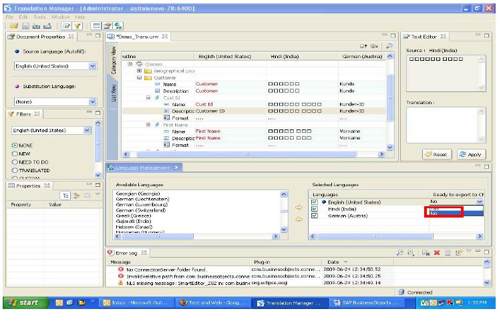Select Gujarati (India) in Available Languages
The height and width of the screenshot is (313, 499).
134,221
